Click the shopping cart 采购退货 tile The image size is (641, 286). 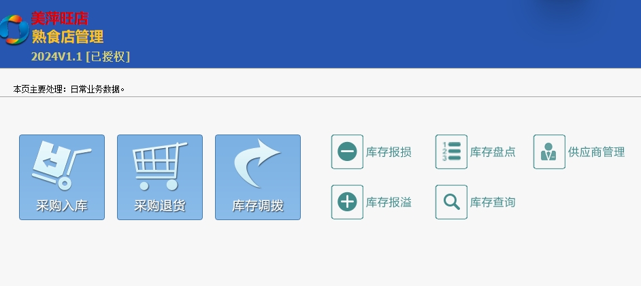tap(160, 177)
